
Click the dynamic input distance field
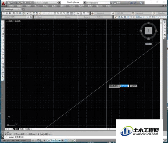pos(125,86)
